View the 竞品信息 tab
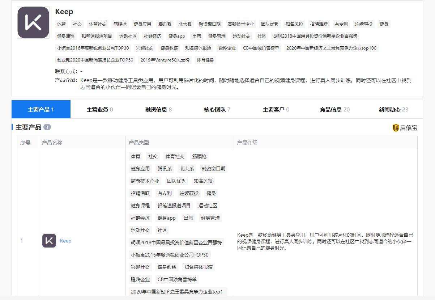 pos(334,109)
